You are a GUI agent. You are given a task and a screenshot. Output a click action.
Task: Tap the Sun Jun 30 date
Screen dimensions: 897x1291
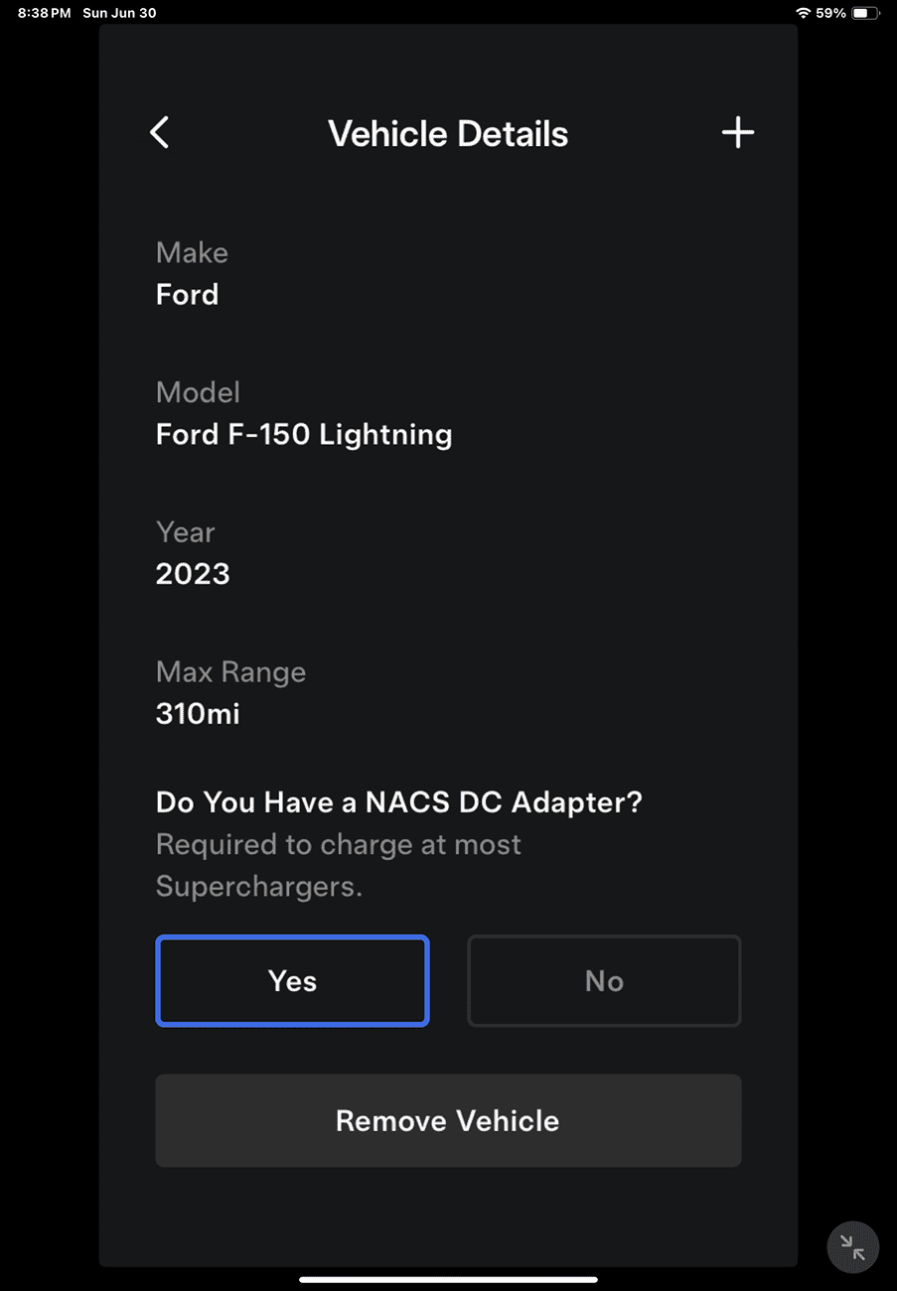[x=119, y=13]
